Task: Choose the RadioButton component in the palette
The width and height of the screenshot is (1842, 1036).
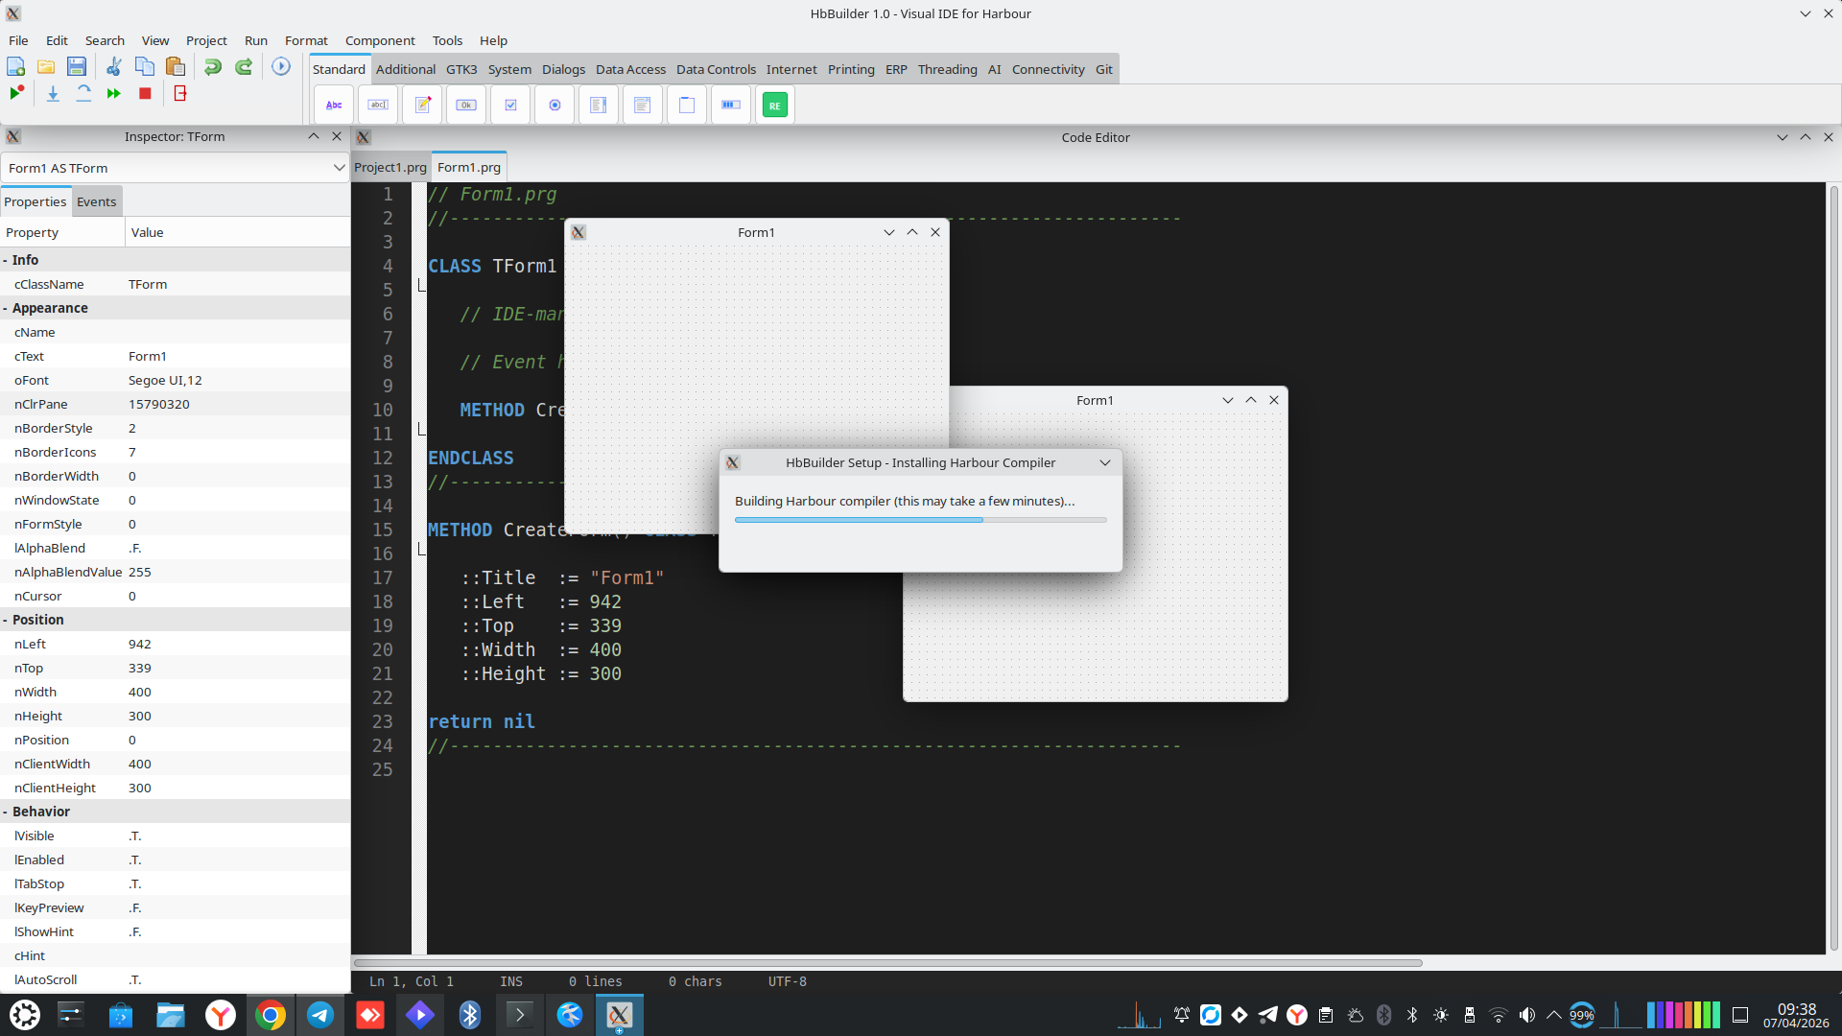Action: [555, 105]
